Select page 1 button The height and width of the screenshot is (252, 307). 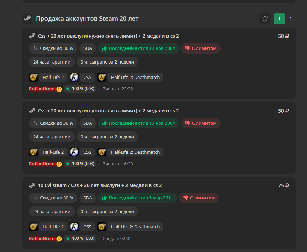tap(279, 19)
